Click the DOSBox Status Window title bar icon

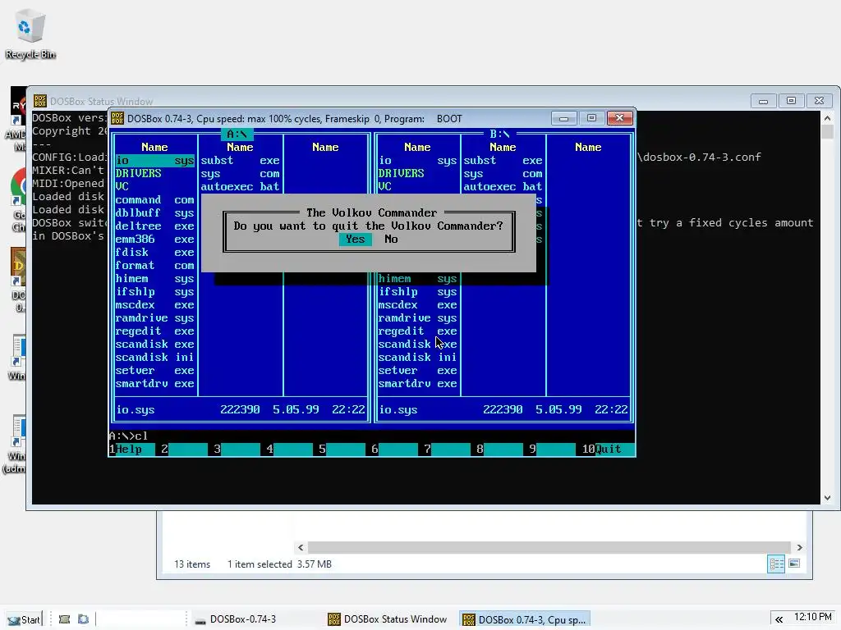point(39,101)
